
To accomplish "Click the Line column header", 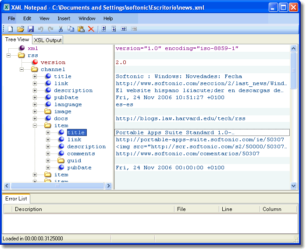I will point(239,209).
